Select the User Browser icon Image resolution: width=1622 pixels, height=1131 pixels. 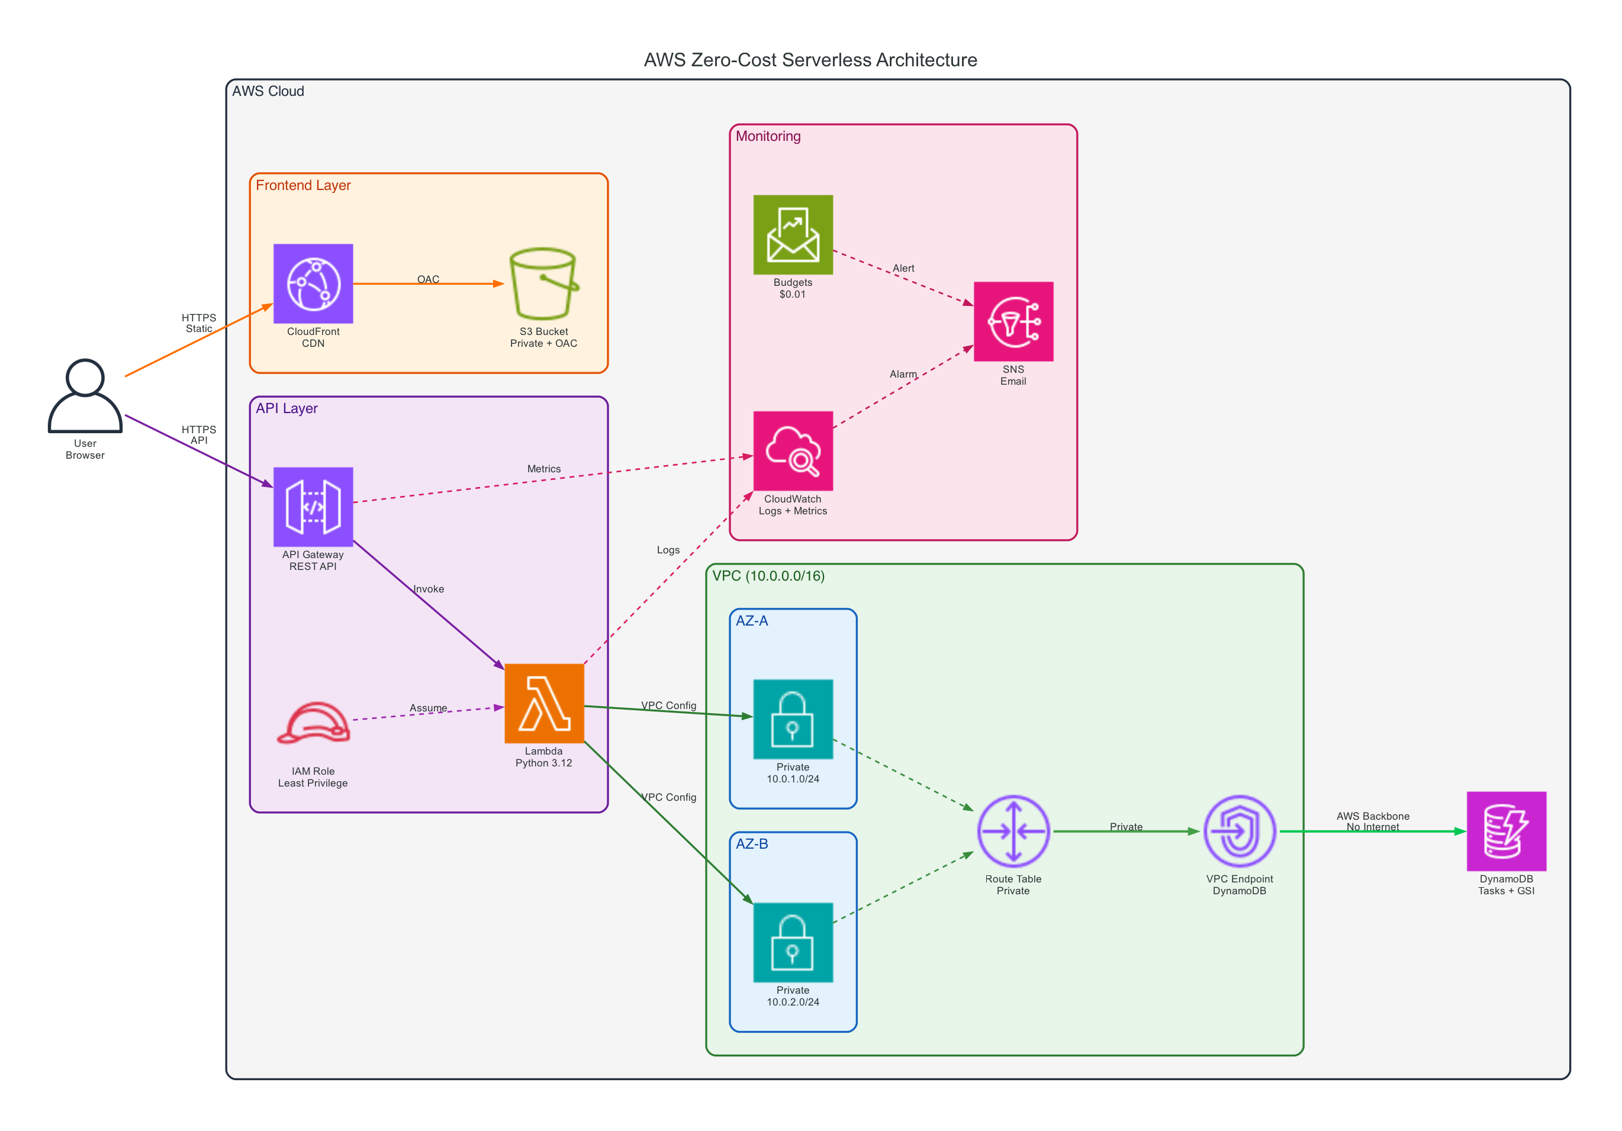point(85,395)
